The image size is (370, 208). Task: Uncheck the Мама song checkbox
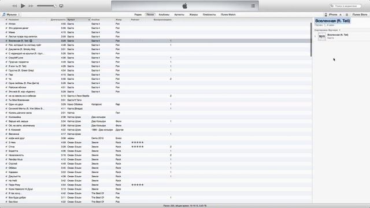(6, 32)
